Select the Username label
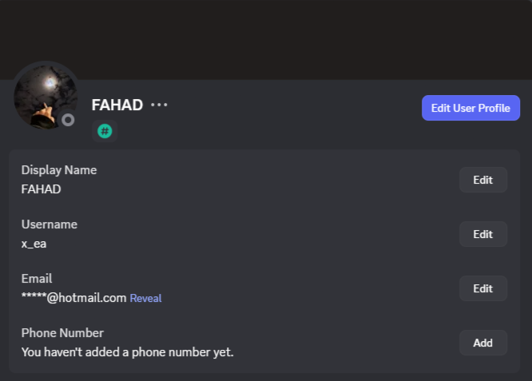 coord(49,224)
